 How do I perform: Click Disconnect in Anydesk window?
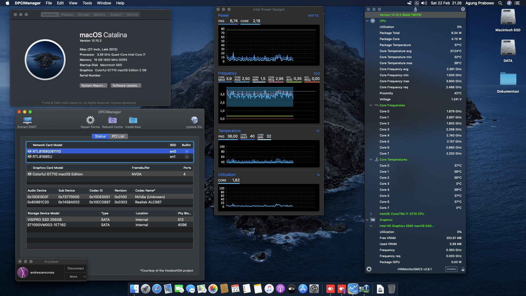tap(76, 268)
